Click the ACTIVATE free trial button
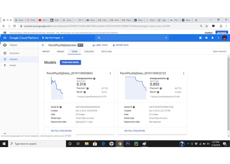 pyautogui.click(x=222, y=33)
